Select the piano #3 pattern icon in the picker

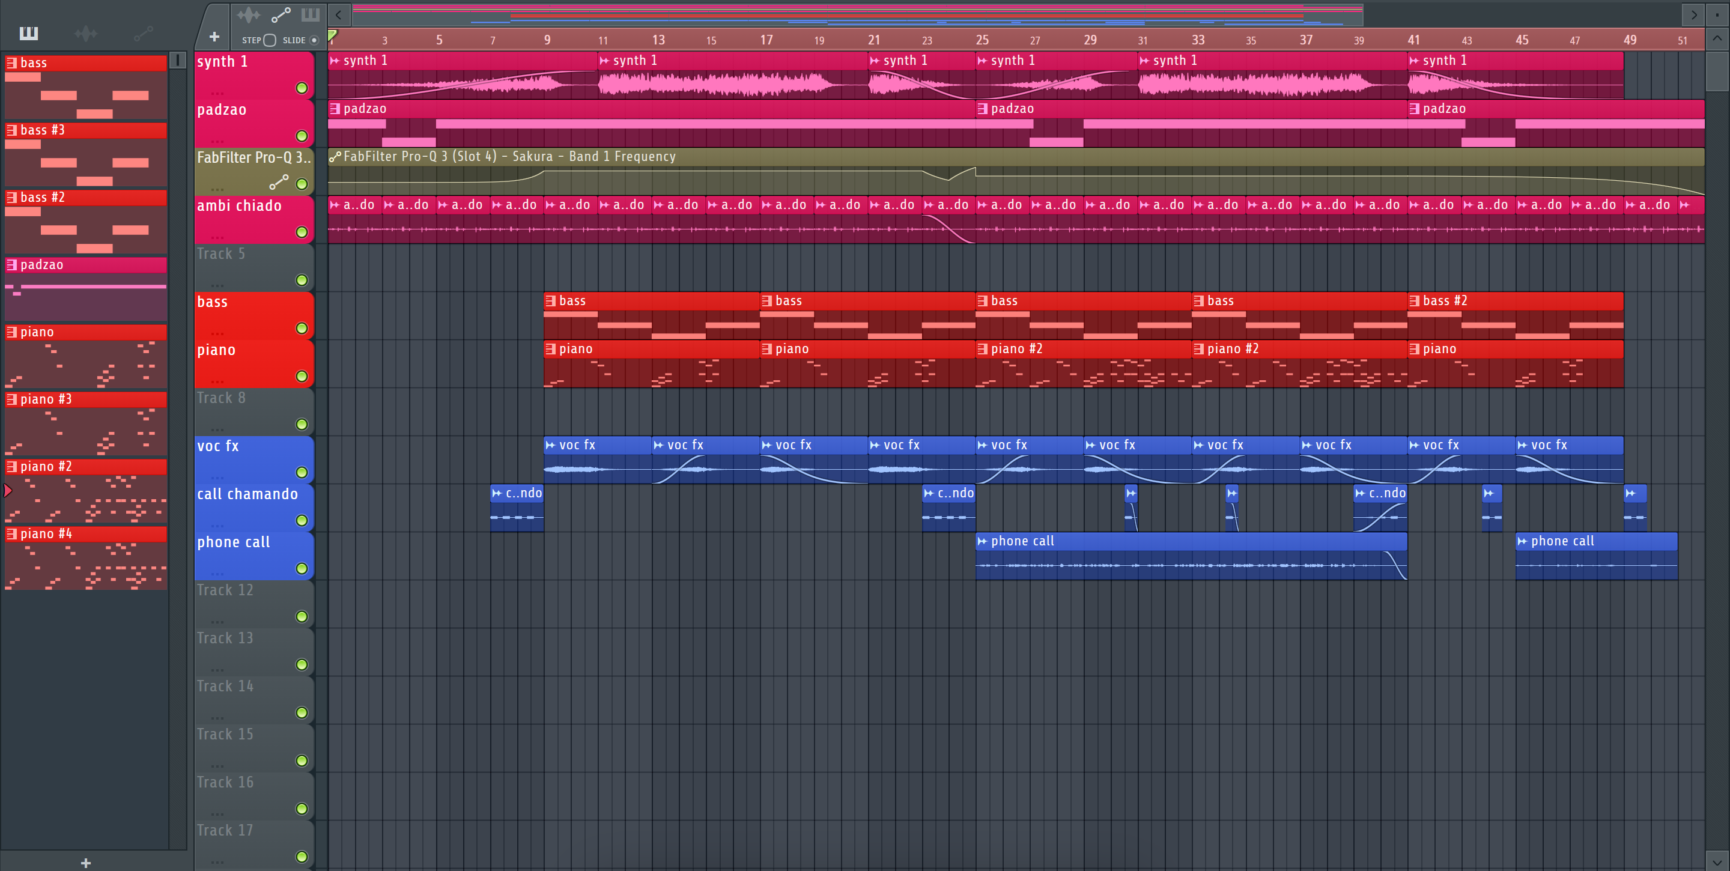point(11,399)
